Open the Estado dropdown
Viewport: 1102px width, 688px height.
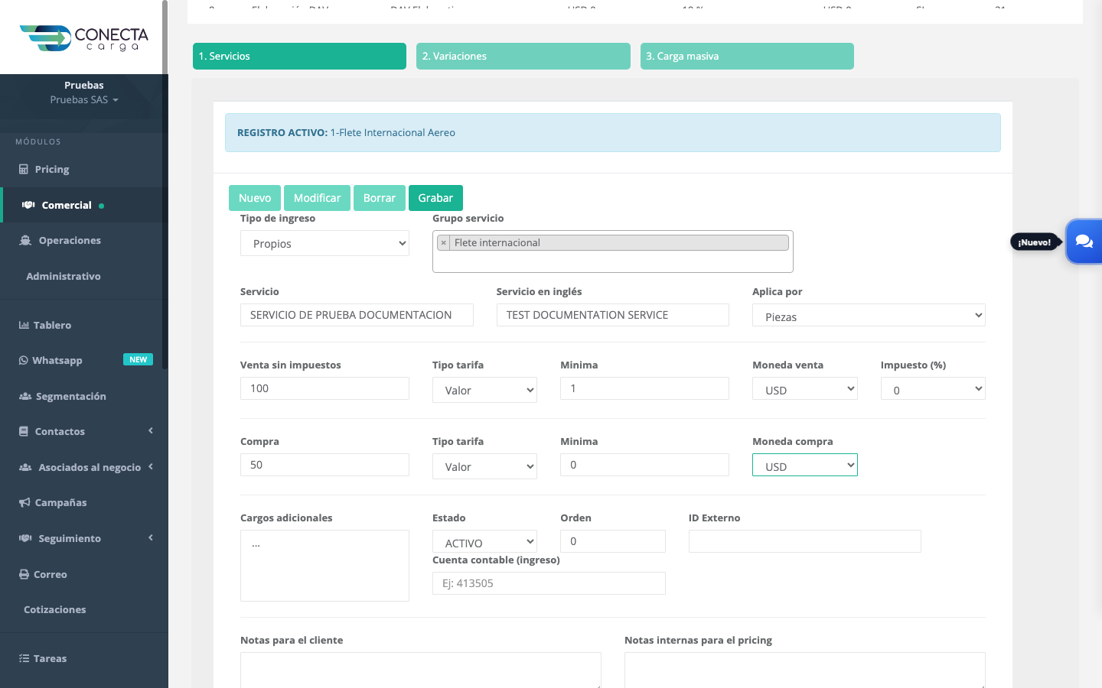pyautogui.click(x=484, y=541)
